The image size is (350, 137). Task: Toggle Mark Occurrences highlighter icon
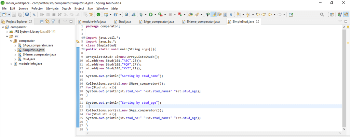[x=214, y=15]
